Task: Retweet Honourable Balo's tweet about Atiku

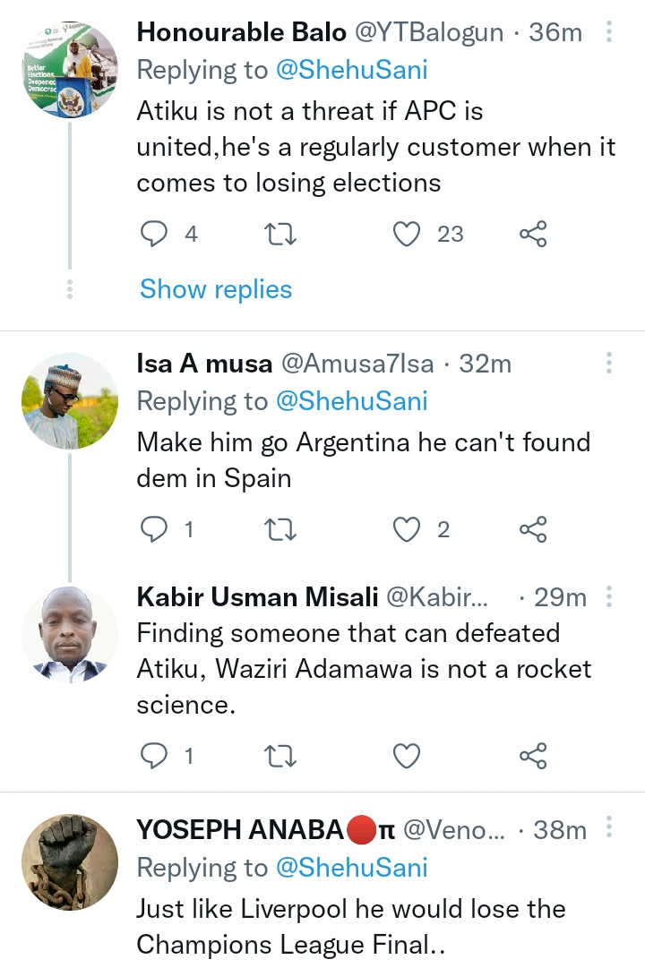Action: pos(281,235)
